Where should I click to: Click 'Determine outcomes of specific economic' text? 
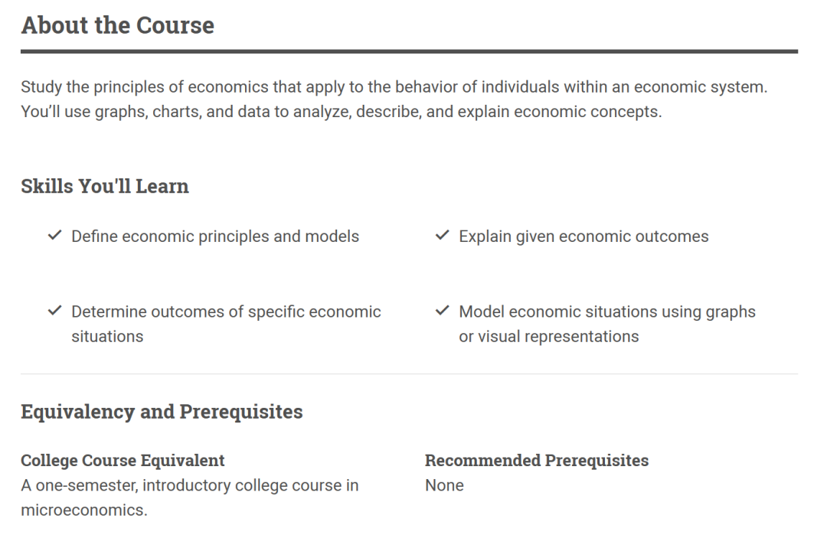pos(226,312)
